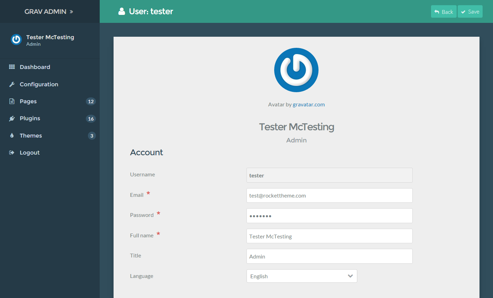Follow the gravatar.com link

pyautogui.click(x=308, y=105)
